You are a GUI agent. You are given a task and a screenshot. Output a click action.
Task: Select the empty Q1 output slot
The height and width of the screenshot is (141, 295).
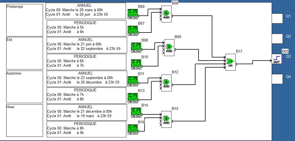(277, 19)
